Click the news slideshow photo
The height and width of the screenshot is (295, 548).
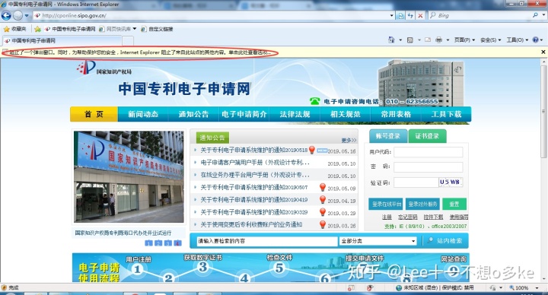[x=129, y=177]
